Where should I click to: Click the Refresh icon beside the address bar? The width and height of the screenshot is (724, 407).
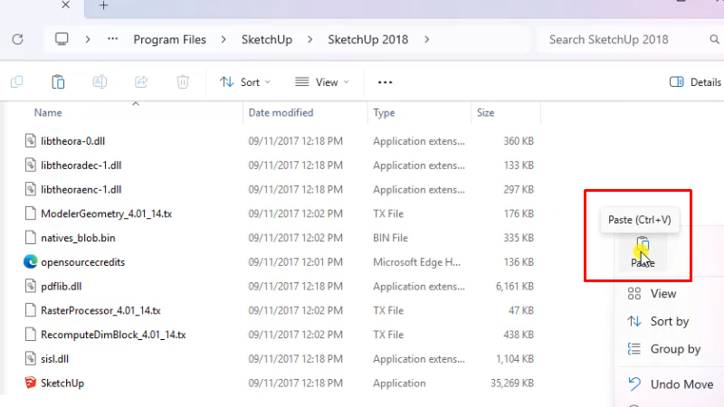(17, 40)
